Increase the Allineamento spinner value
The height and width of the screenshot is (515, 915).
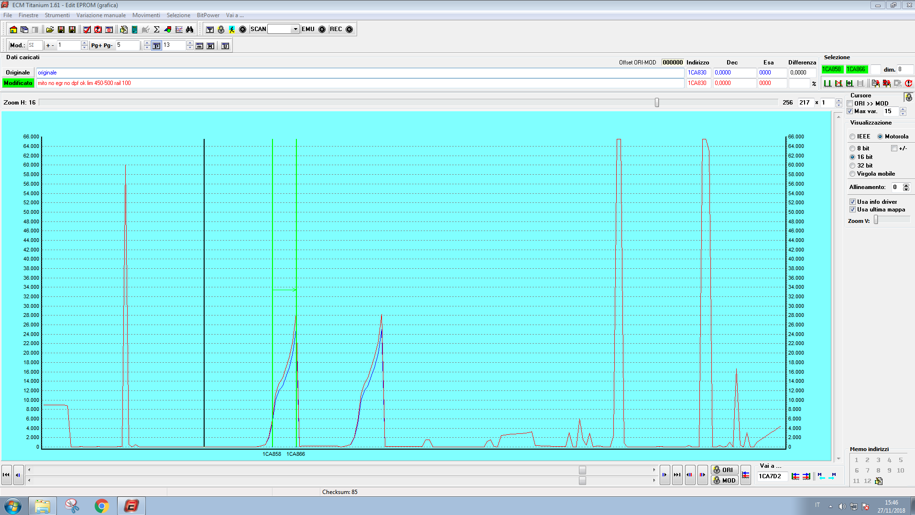pyautogui.click(x=906, y=185)
